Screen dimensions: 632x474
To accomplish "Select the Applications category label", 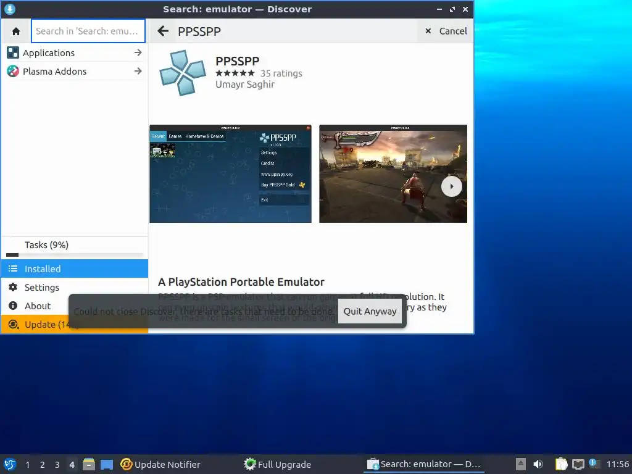I will 49,53.
